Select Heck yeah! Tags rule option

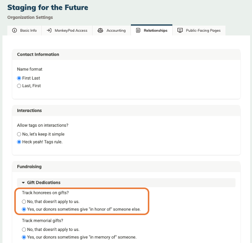point(19,142)
